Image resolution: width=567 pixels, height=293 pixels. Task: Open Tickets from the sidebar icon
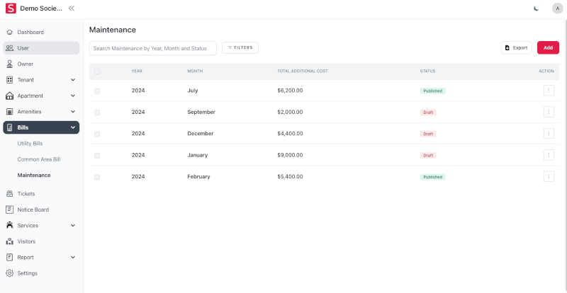(10, 193)
